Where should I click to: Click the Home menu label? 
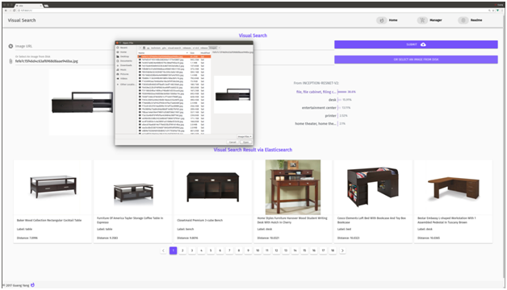(x=393, y=20)
